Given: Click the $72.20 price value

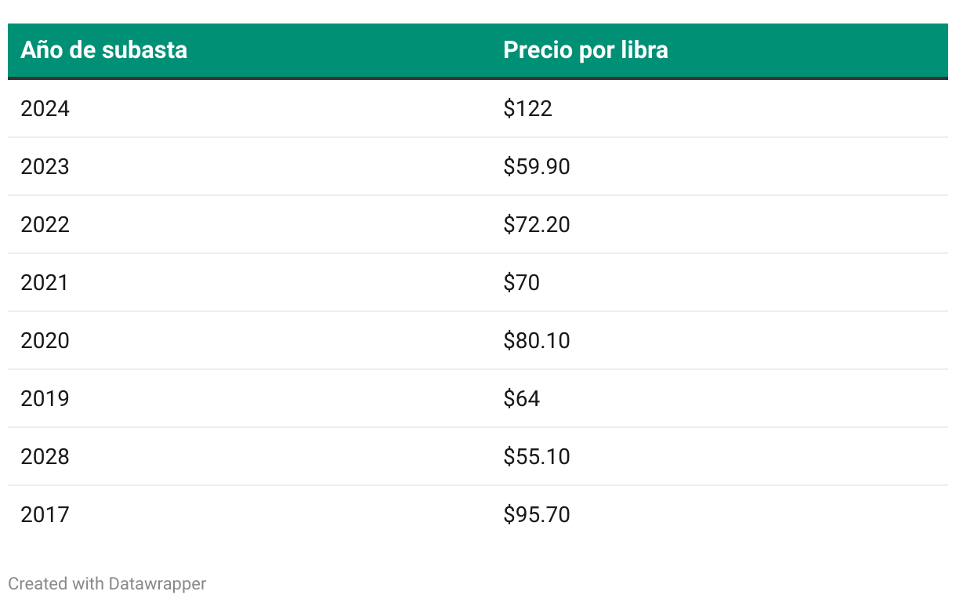Looking at the screenshot, I should 536,224.
